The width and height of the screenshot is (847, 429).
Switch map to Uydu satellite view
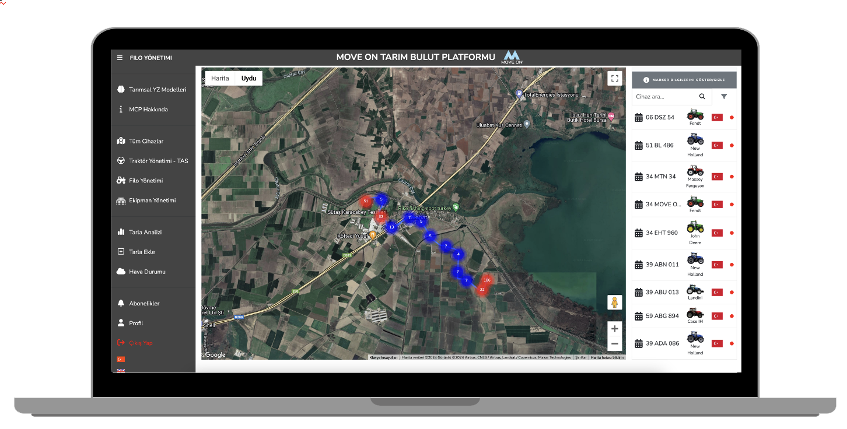(249, 78)
